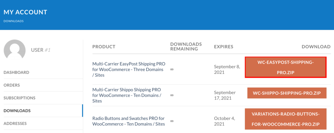Open Multi-Carrier Shippo Shipping PRO product link
The image size is (334, 133).
(127, 95)
